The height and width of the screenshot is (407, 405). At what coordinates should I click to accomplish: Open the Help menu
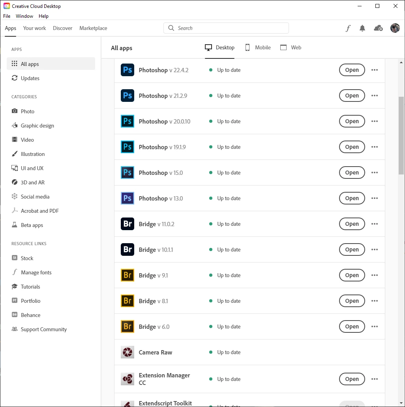pos(43,16)
